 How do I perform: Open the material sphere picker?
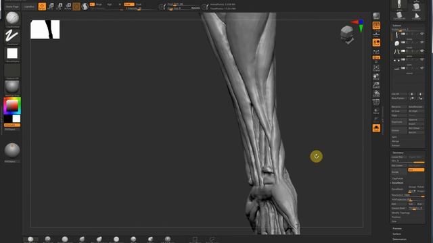(12, 87)
